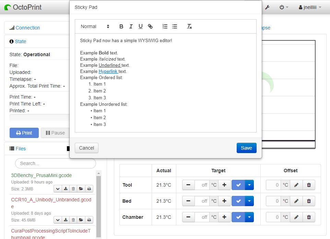Viewport: 330px width, 239px height.
Task: Click the file Search field
Action: pos(56,163)
